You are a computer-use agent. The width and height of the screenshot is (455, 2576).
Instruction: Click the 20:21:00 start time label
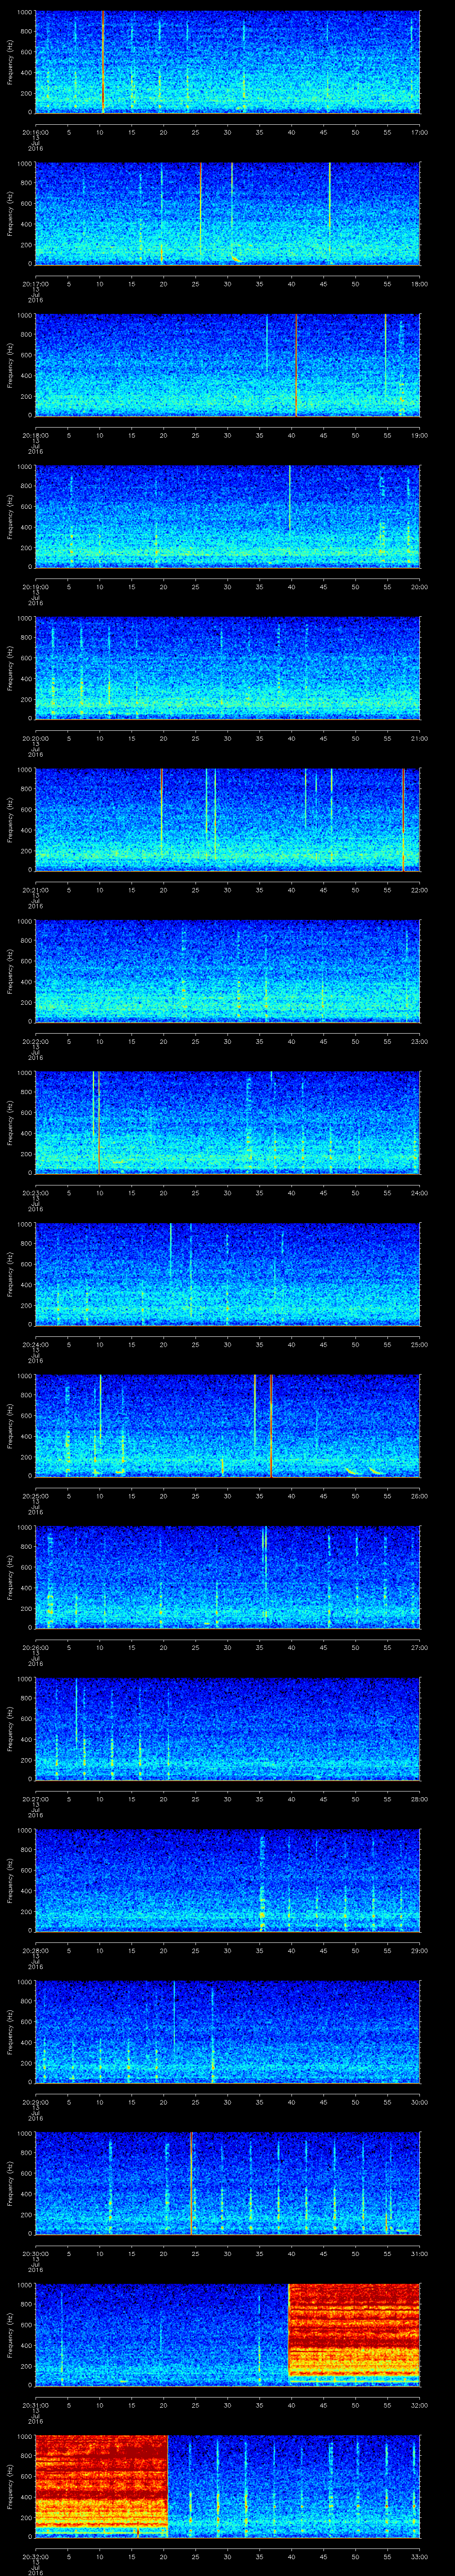(x=35, y=890)
